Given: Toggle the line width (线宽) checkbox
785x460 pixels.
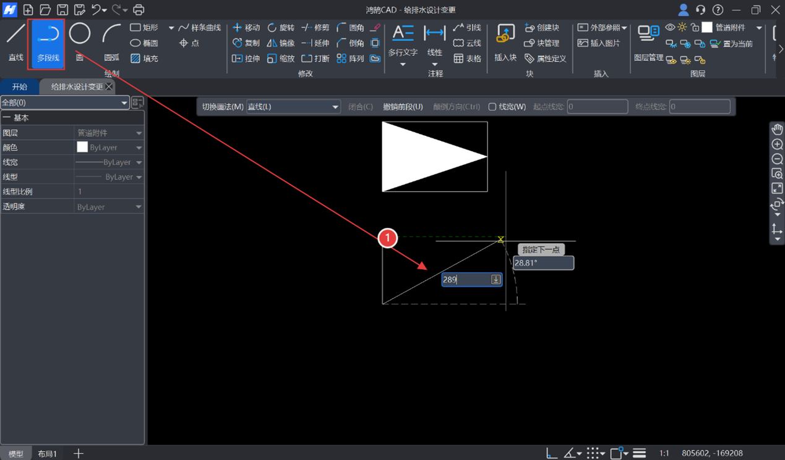Looking at the screenshot, I should click(492, 107).
